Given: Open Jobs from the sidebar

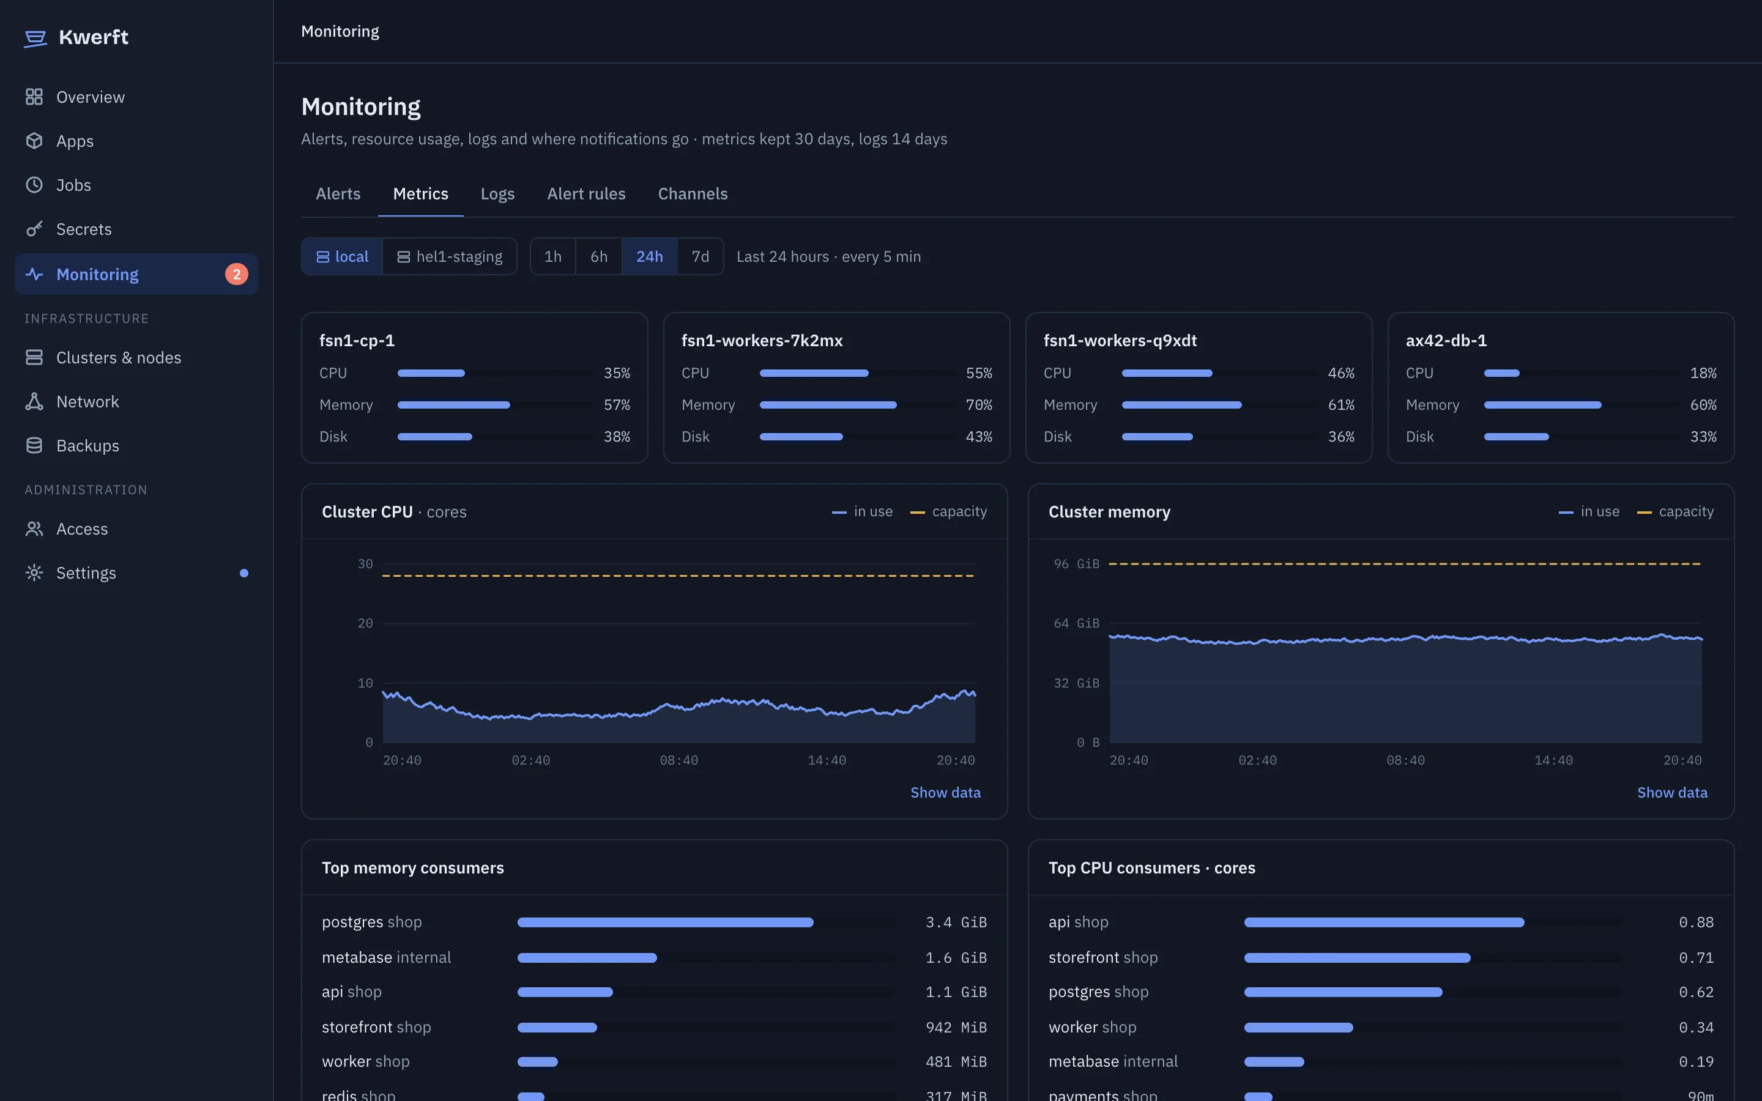Looking at the screenshot, I should click(136, 185).
